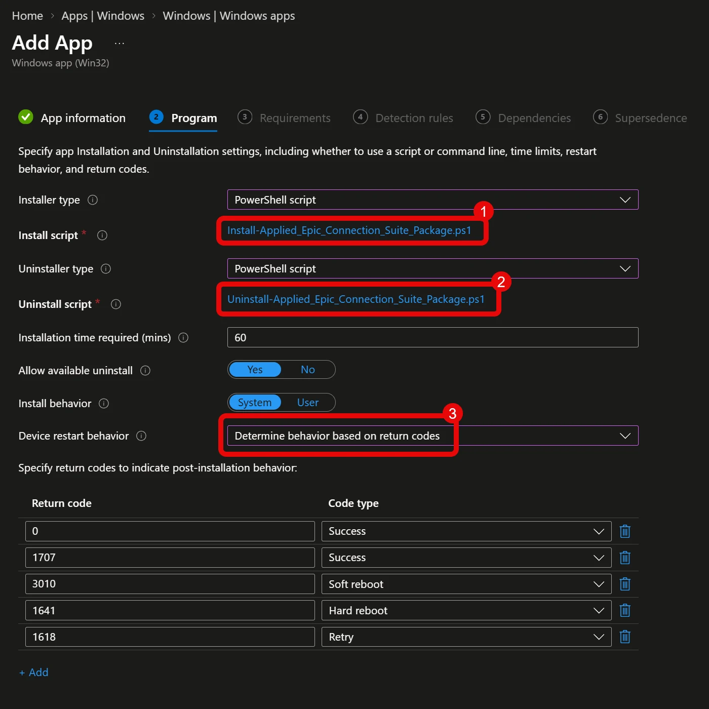This screenshot has height=709, width=709.
Task: Jump to the Dependencies step
Action: pos(523,118)
